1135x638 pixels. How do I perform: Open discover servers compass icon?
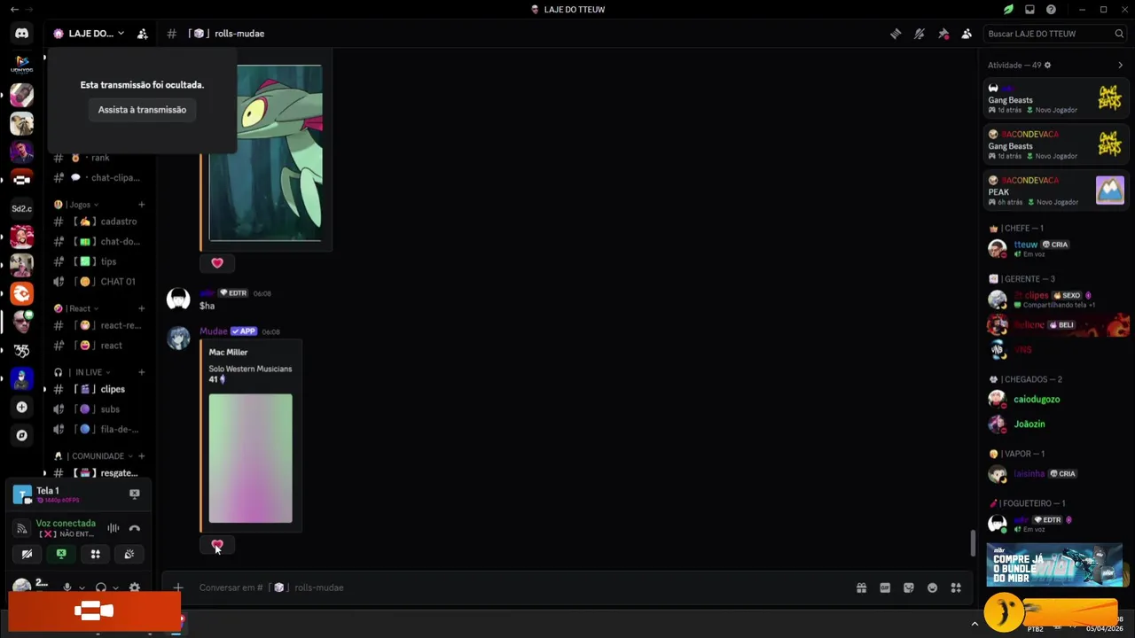click(22, 435)
